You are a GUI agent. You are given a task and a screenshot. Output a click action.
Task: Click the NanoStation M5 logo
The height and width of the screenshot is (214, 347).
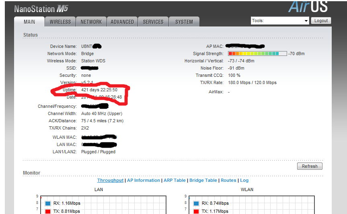tap(41, 9)
